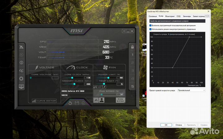The image size is (223, 139).
Task: Open the MSI Kombustor stress test icon
Action: pos(21,47)
